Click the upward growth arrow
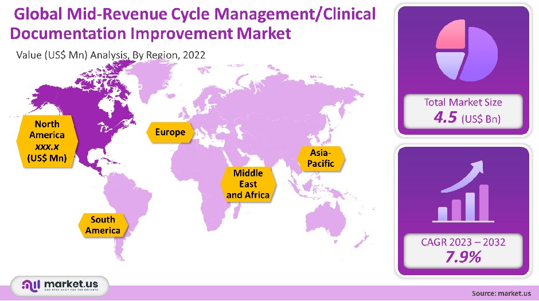This screenshot has height=301, width=539. click(466, 174)
